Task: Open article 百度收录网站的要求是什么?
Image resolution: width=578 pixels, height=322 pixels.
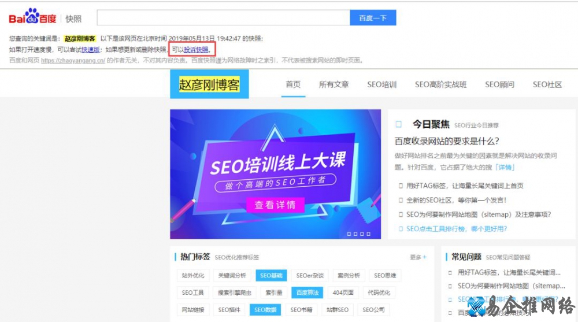Action: click(x=447, y=141)
